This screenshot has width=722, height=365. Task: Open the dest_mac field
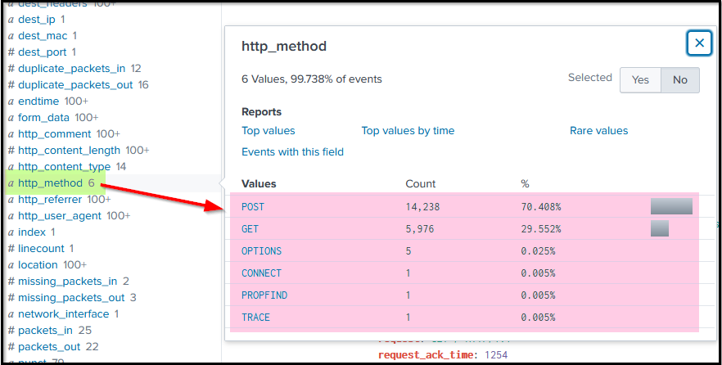[x=43, y=36]
